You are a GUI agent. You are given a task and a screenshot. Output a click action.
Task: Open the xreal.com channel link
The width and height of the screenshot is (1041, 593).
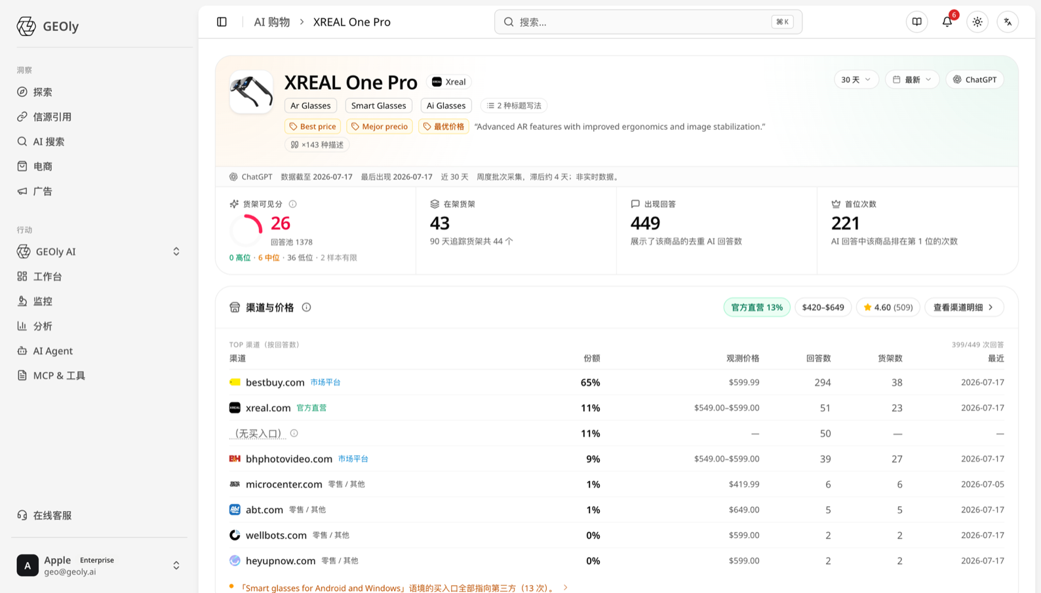(268, 408)
